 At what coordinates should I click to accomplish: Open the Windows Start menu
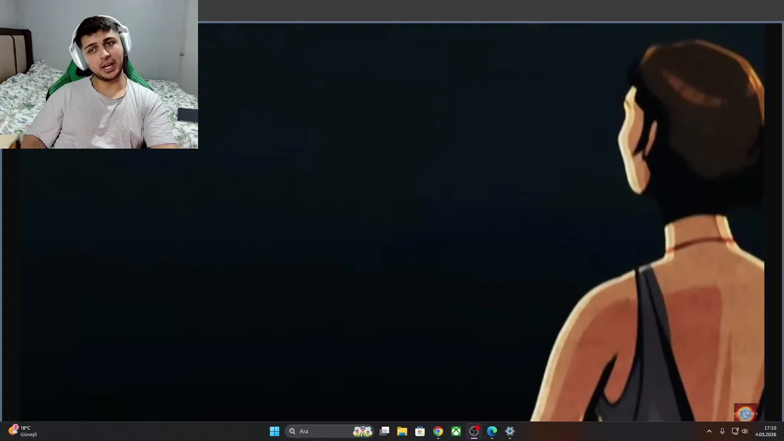[x=274, y=431]
